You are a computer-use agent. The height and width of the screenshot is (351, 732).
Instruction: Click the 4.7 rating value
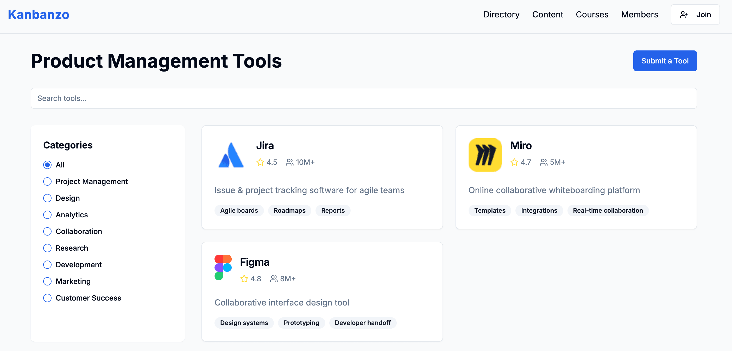pos(526,162)
